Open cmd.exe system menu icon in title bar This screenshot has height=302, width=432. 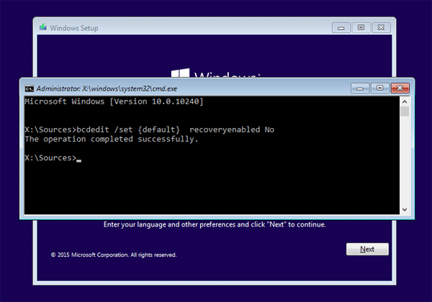(30, 88)
